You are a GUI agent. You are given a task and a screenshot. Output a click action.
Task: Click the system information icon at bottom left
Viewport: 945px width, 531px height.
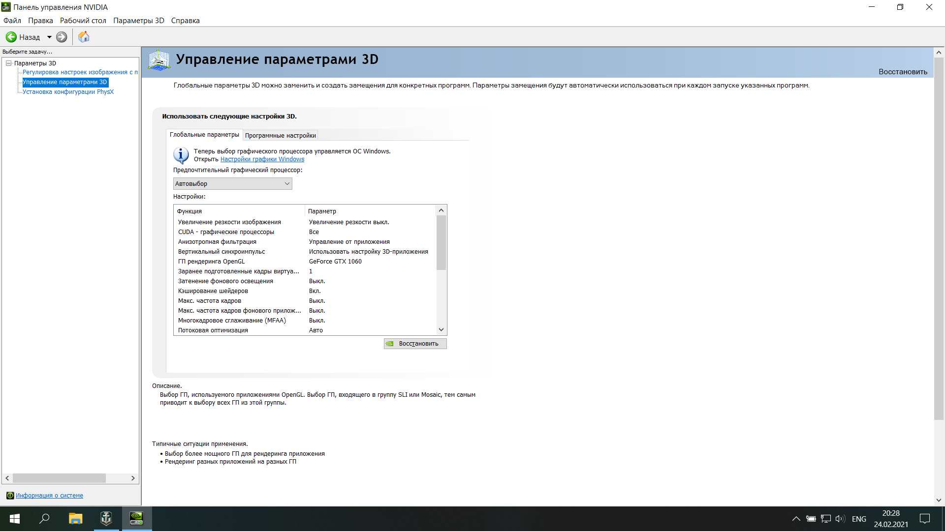click(x=10, y=495)
